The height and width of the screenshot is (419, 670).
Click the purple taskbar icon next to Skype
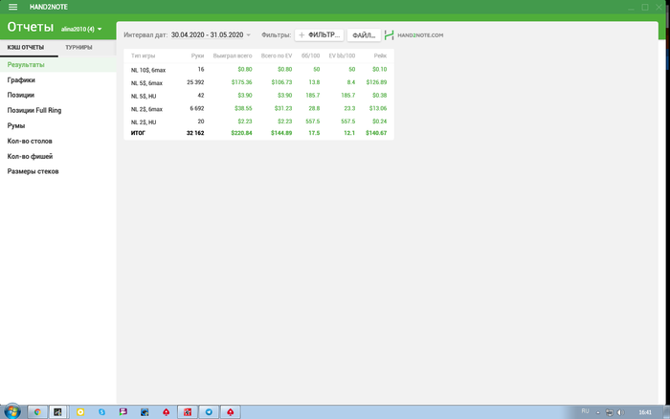pos(123,411)
